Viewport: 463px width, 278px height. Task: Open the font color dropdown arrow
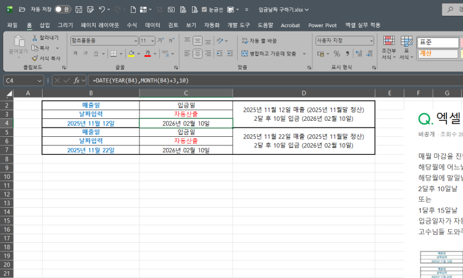tap(155, 54)
